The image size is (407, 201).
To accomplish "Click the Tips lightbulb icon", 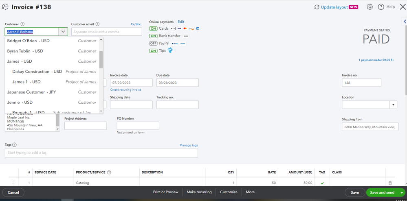I will (x=170, y=50).
